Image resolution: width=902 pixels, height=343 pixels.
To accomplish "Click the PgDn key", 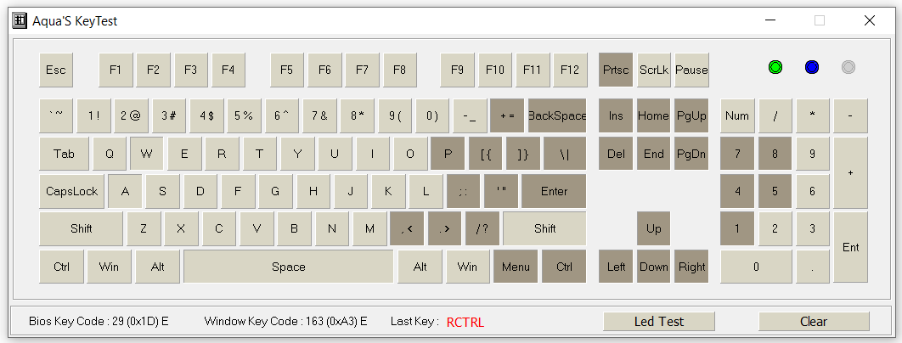I will pyautogui.click(x=691, y=154).
